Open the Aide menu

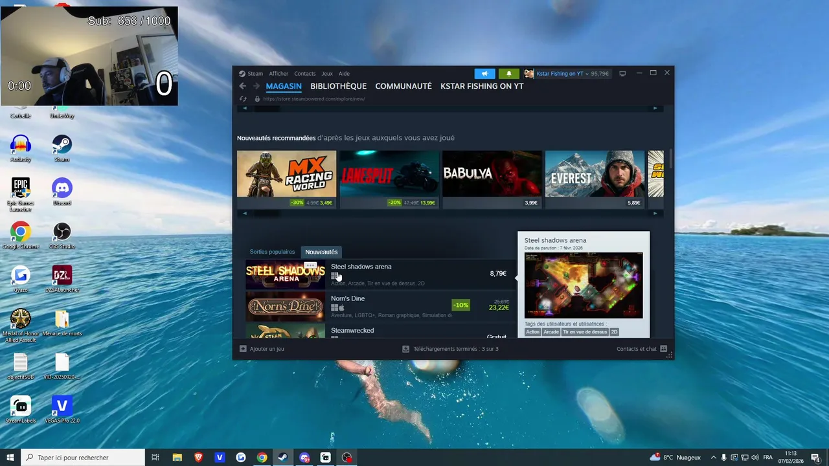344,74
